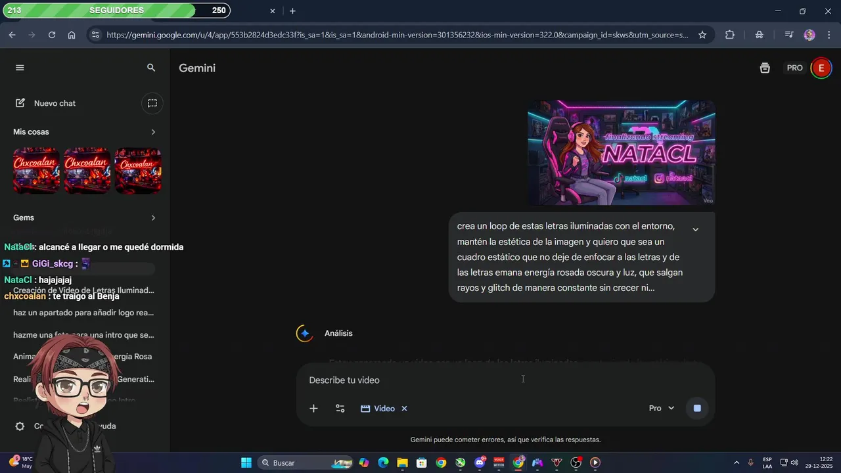Open Chrome three-dot menu
Screen dimensions: 841x473
pos(828,35)
